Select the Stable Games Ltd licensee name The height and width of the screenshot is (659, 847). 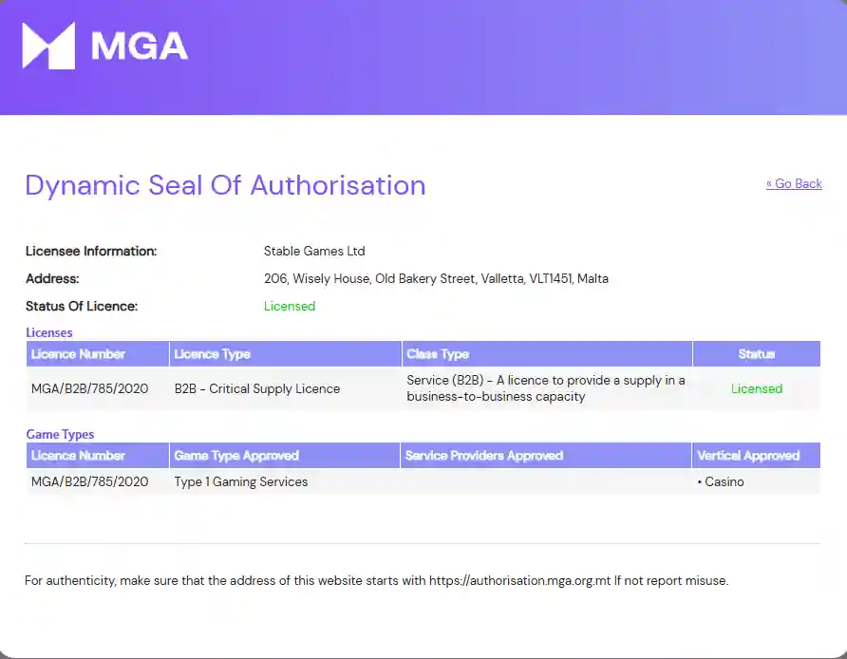(x=314, y=252)
